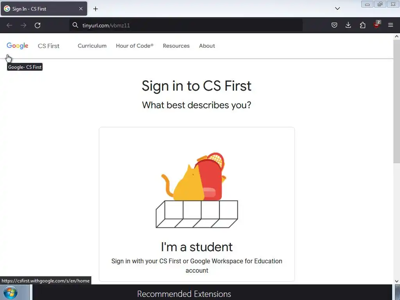Open the browser extensions panel

tap(362, 25)
